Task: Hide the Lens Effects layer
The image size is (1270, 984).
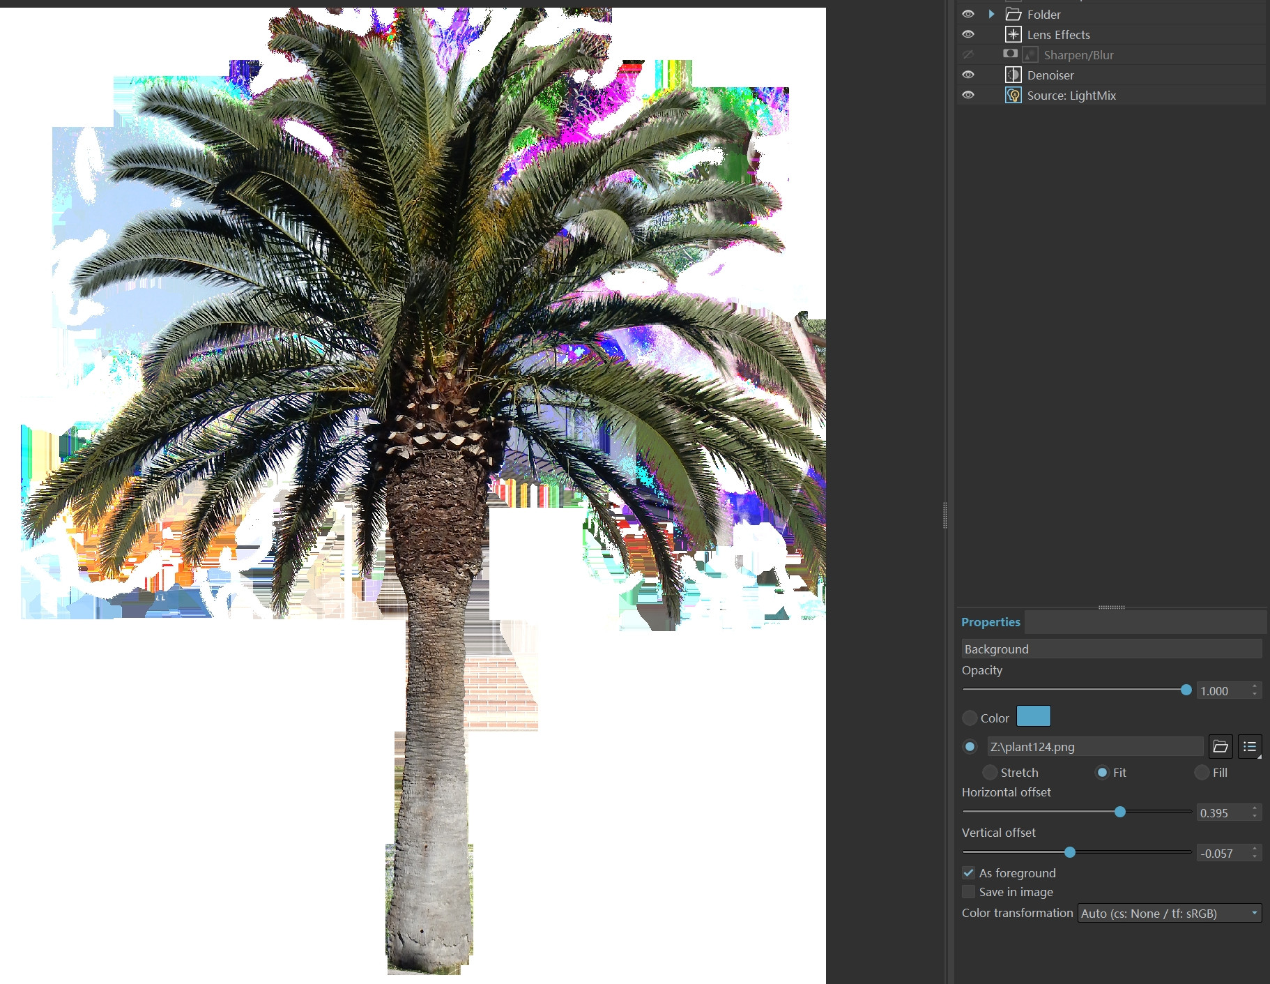Action: point(968,34)
